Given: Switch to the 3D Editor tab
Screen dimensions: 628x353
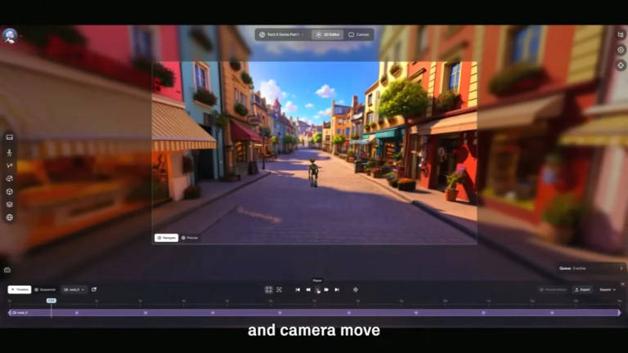Looking at the screenshot, I should click(328, 35).
